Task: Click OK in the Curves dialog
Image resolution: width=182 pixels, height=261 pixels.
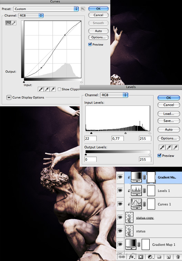Action: click(98, 9)
